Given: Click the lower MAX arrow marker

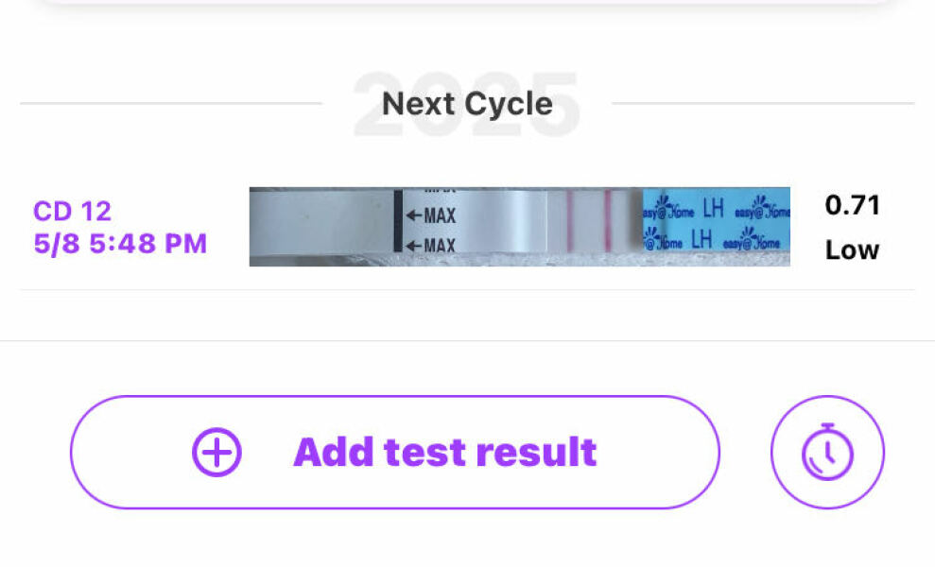Looking at the screenshot, I should pyautogui.click(x=431, y=247).
